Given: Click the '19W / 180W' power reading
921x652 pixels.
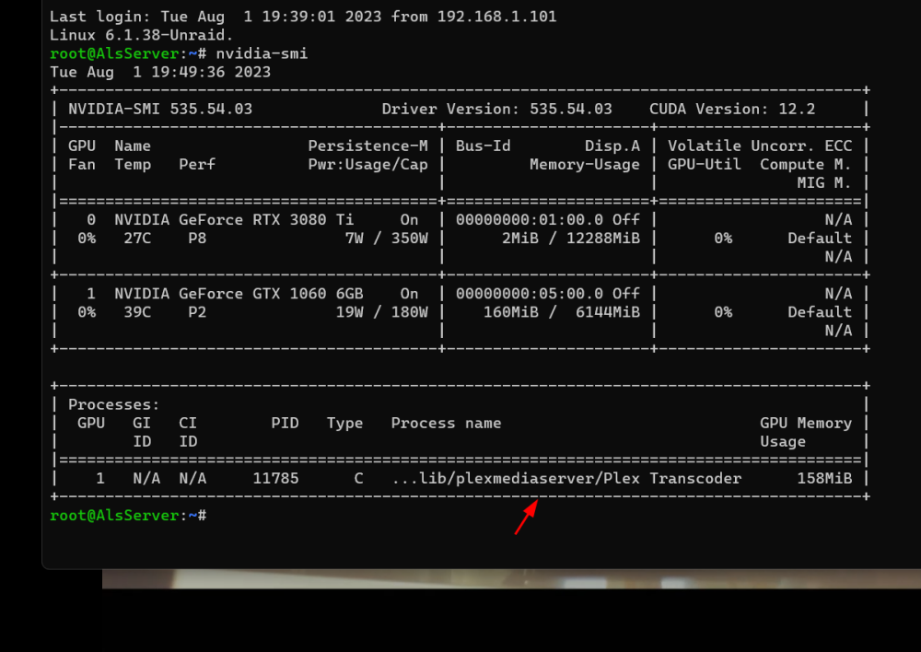Looking at the screenshot, I should pyautogui.click(x=381, y=312).
